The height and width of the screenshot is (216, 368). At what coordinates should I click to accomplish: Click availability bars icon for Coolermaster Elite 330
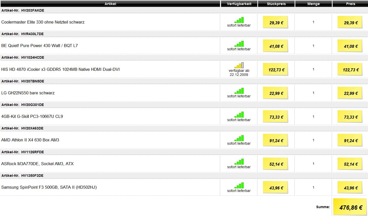coord(239,20)
